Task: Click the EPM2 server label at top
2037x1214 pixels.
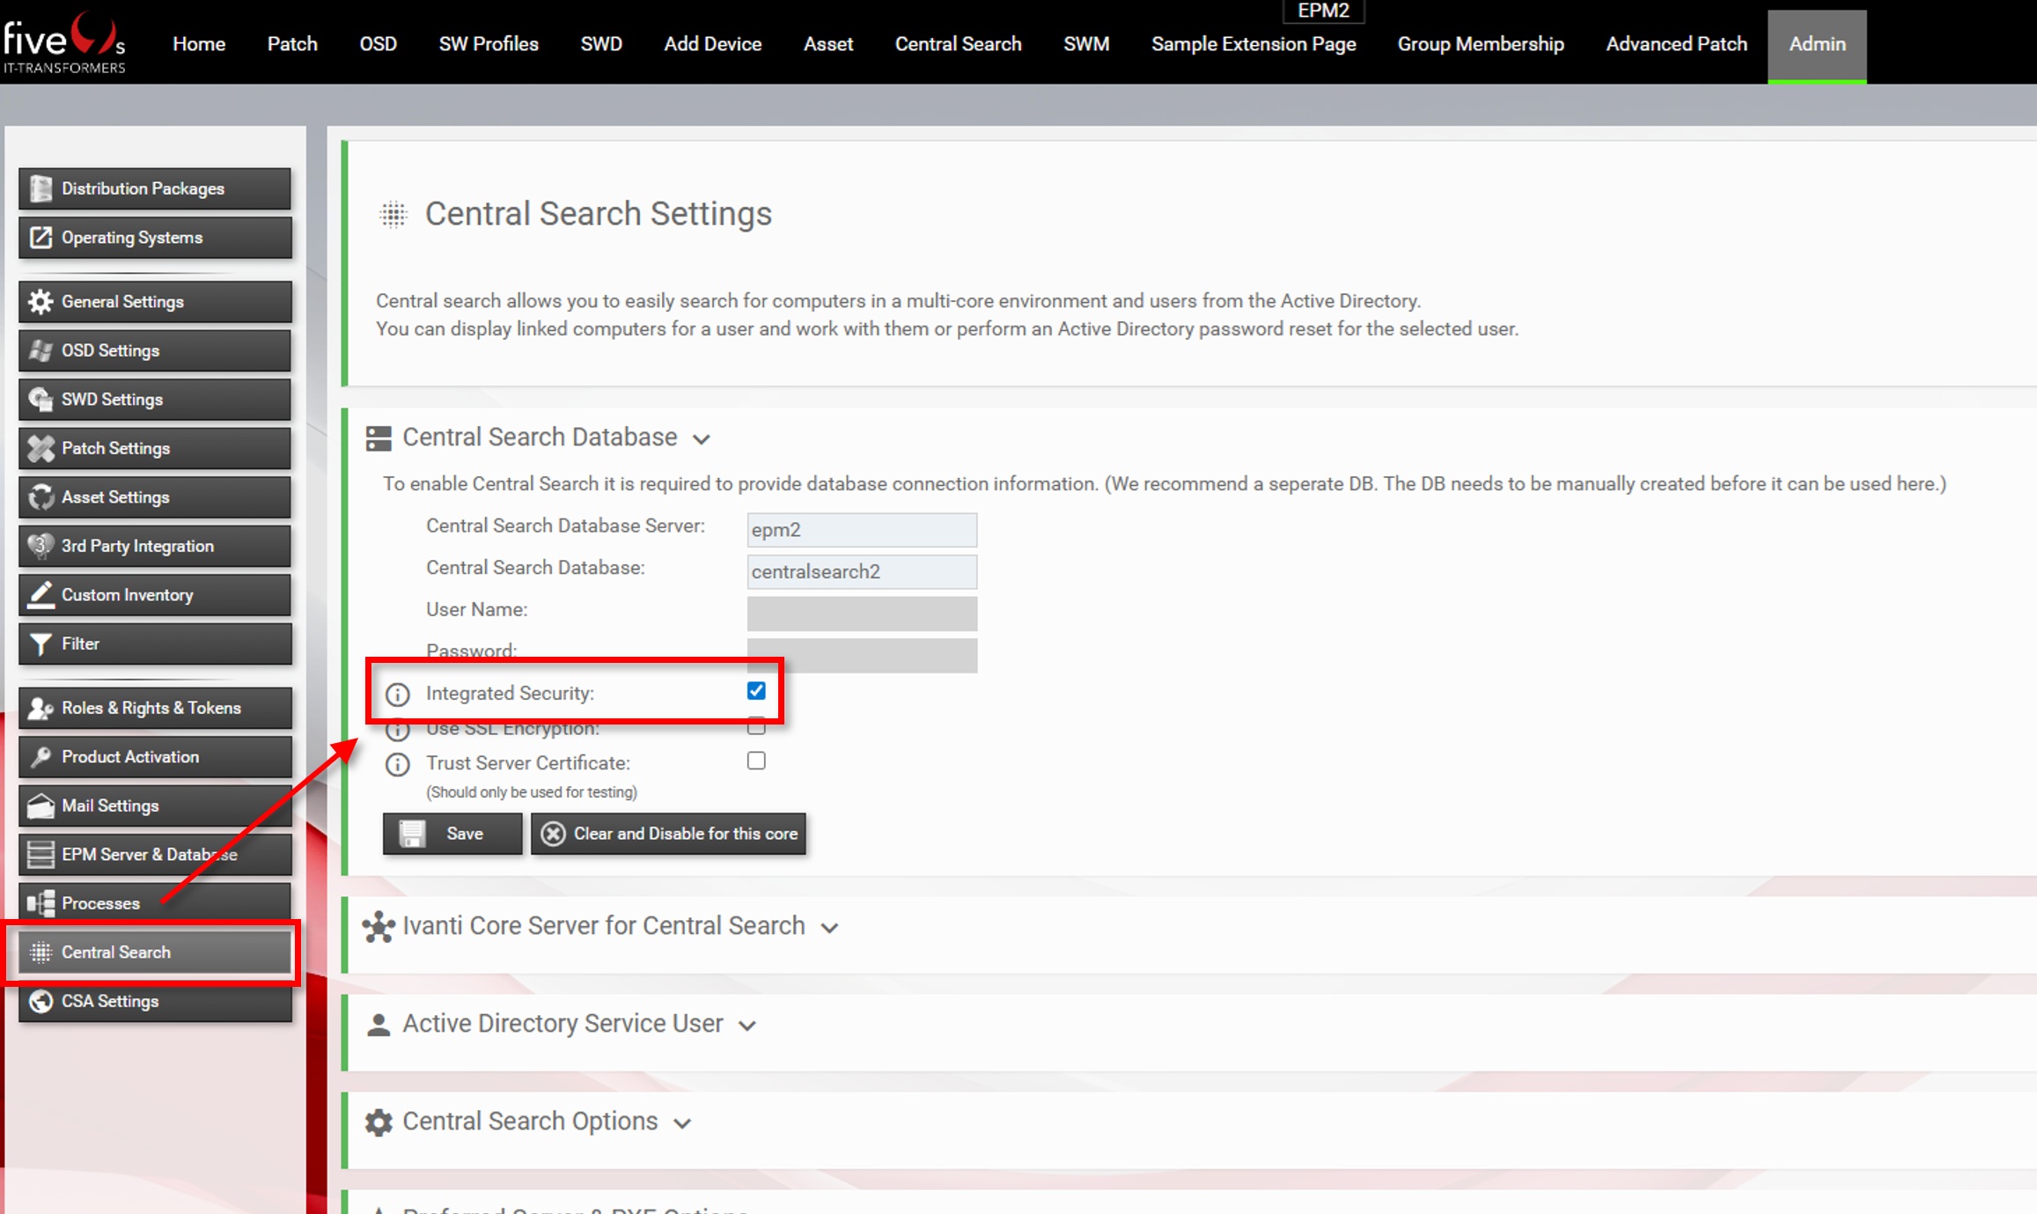Action: 1323,11
